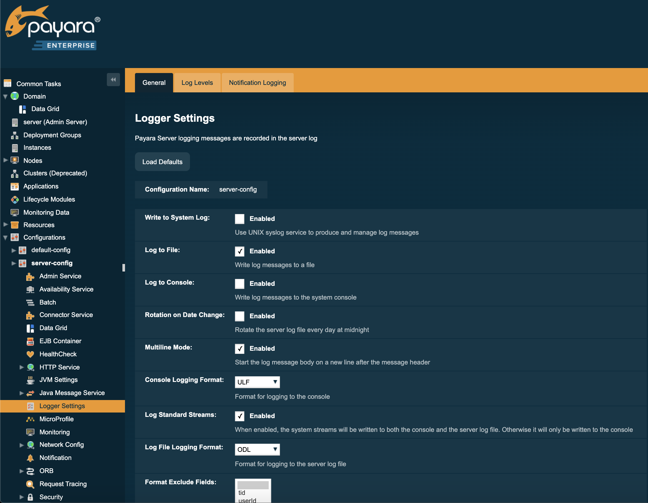Viewport: 648px width, 503px height.
Task: Switch to the Log Levels tab
Action: pyautogui.click(x=197, y=83)
